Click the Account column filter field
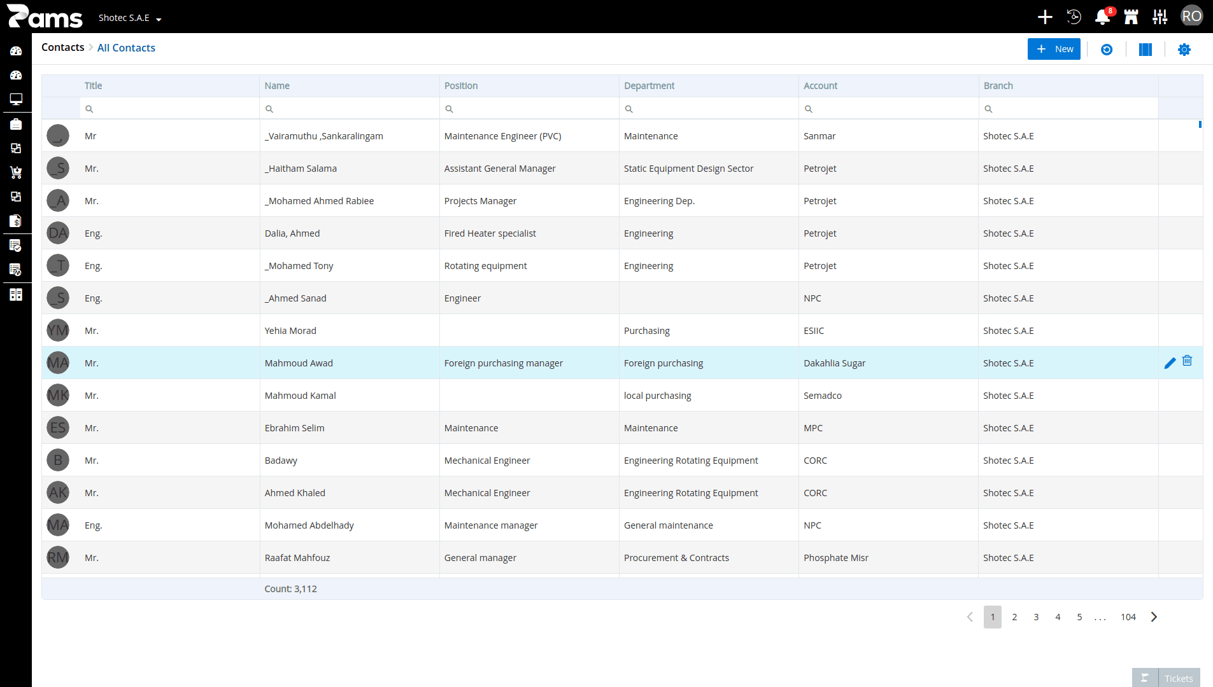The height and width of the screenshot is (687, 1213). point(889,109)
